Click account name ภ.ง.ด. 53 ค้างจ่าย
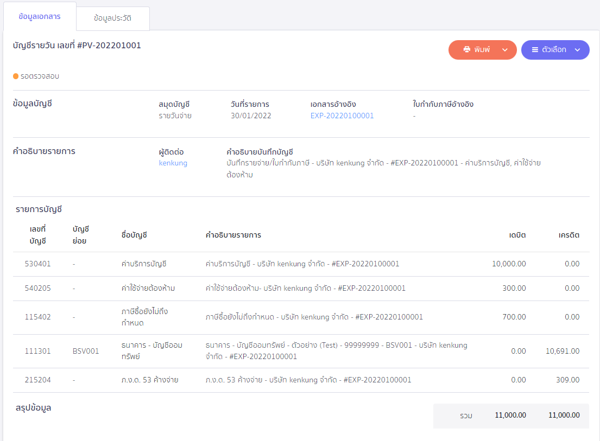 point(150,380)
